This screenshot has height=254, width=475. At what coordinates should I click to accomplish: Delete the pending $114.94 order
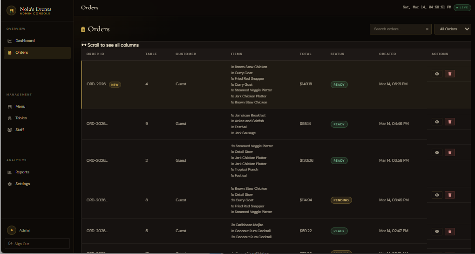pos(449,195)
